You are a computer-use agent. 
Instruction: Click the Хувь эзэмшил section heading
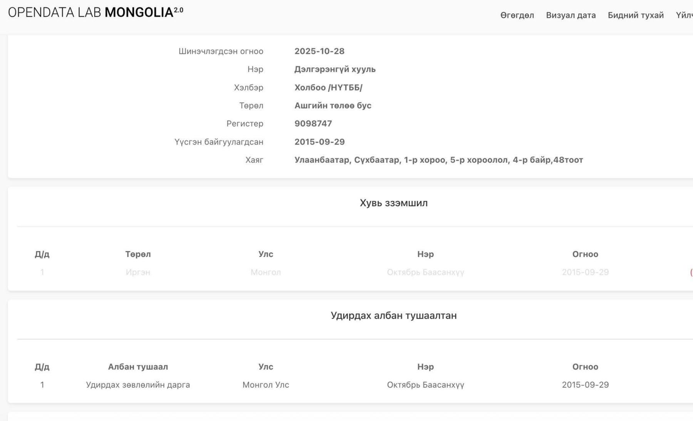click(x=393, y=203)
